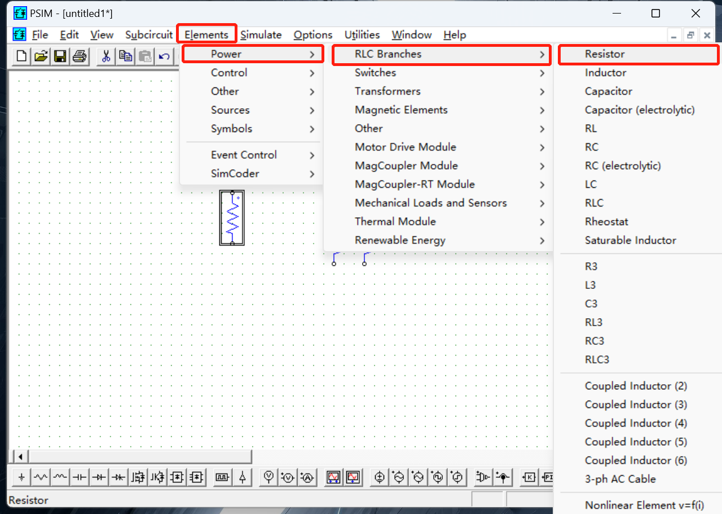Select the sinusoidal voltage source icon
722x514 pixels.
399,477
